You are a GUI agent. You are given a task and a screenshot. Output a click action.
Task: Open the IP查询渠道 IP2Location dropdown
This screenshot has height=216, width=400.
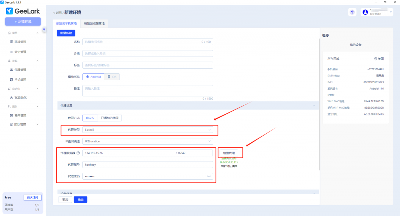click(x=148, y=141)
